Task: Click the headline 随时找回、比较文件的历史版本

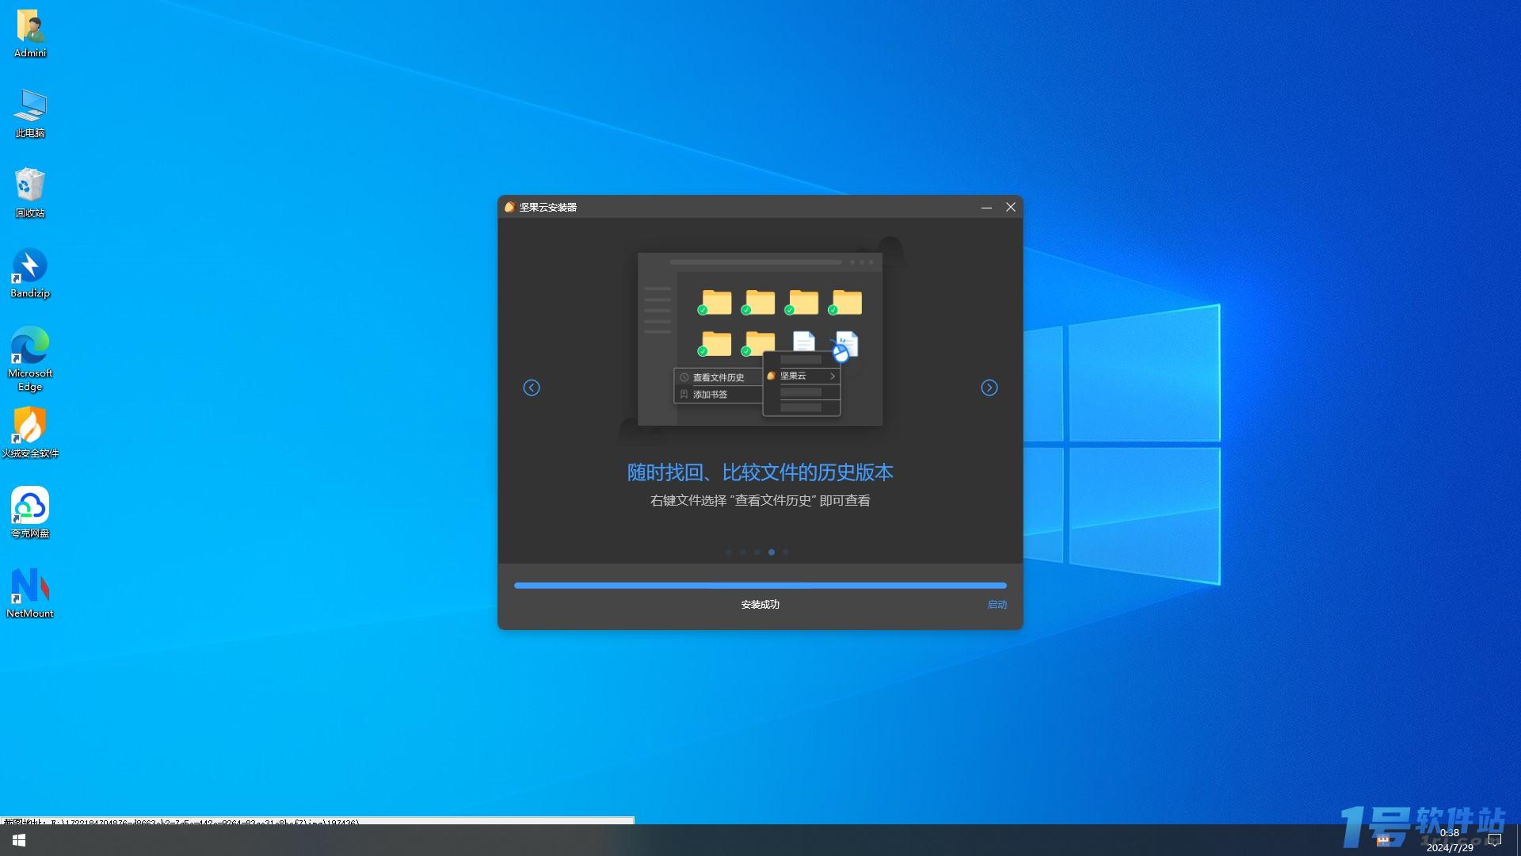Action: (x=760, y=472)
